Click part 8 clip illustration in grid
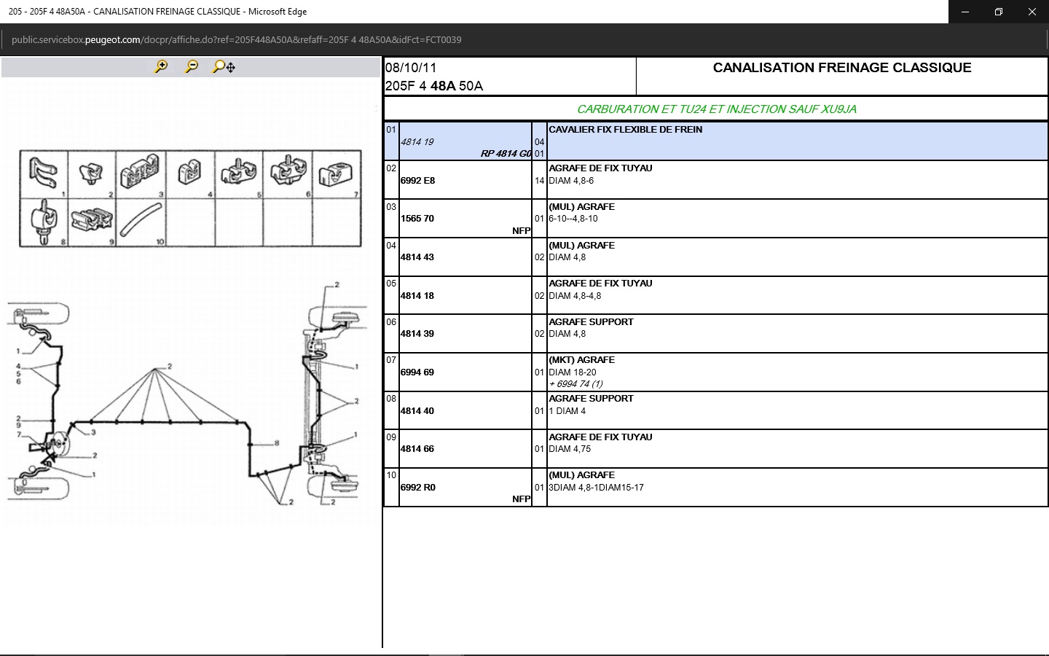The width and height of the screenshot is (1049, 656). 44,222
